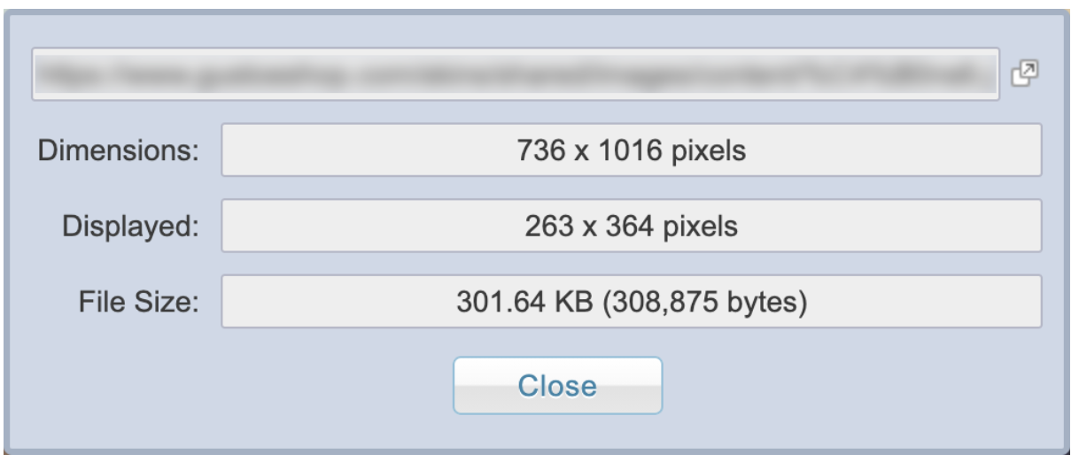
Task: Click the blurred image URL field
Action: tap(516, 73)
